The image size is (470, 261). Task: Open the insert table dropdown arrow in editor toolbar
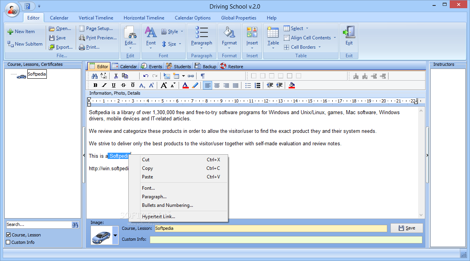tap(183, 76)
